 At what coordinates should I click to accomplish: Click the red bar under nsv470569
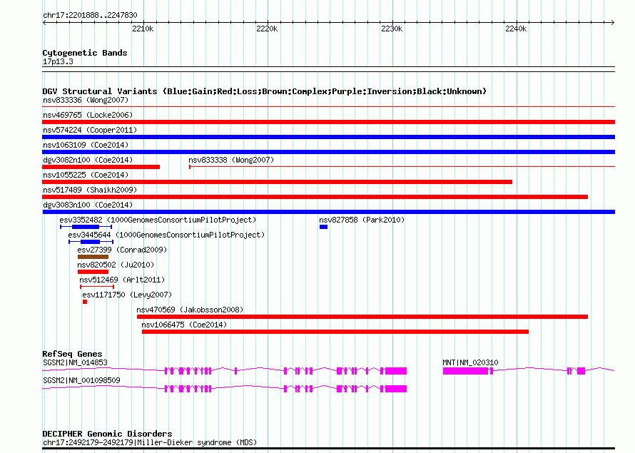tap(362, 317)
